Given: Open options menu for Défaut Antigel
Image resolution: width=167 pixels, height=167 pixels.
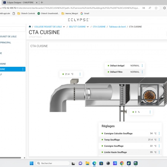Looking at the screenshot, I should pyautogui.click(x=142, y=66).
